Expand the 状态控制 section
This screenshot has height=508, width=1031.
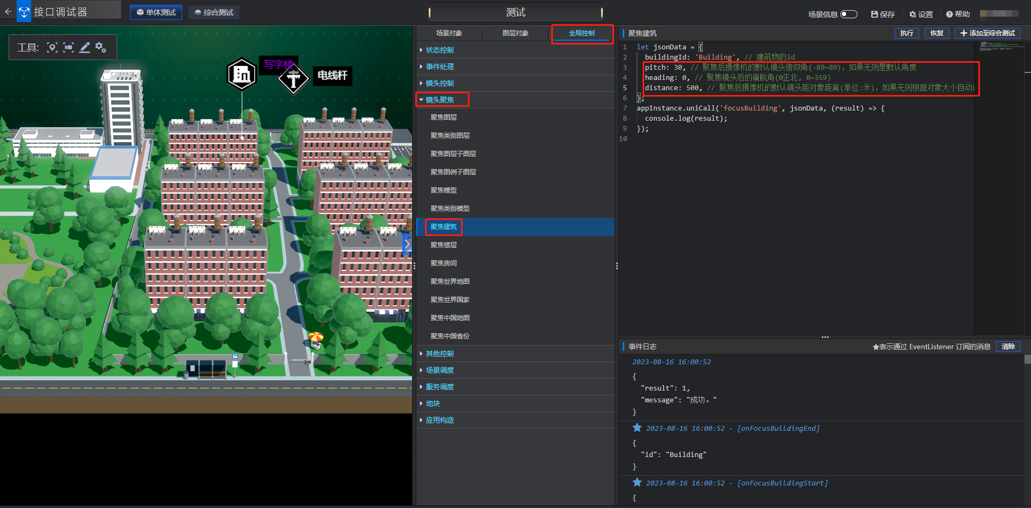coord(439,50)
